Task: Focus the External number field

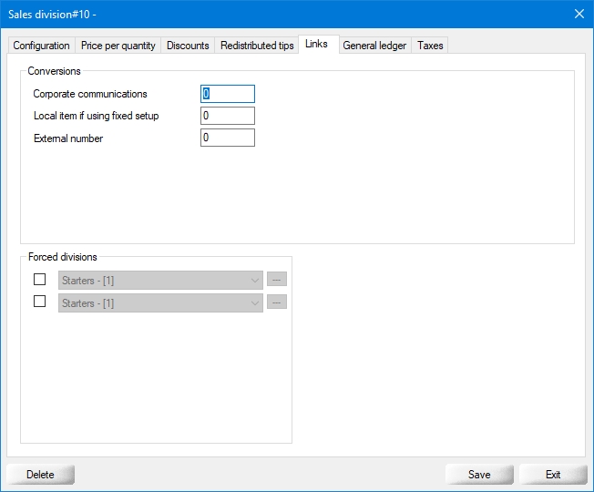Action: 227,138
